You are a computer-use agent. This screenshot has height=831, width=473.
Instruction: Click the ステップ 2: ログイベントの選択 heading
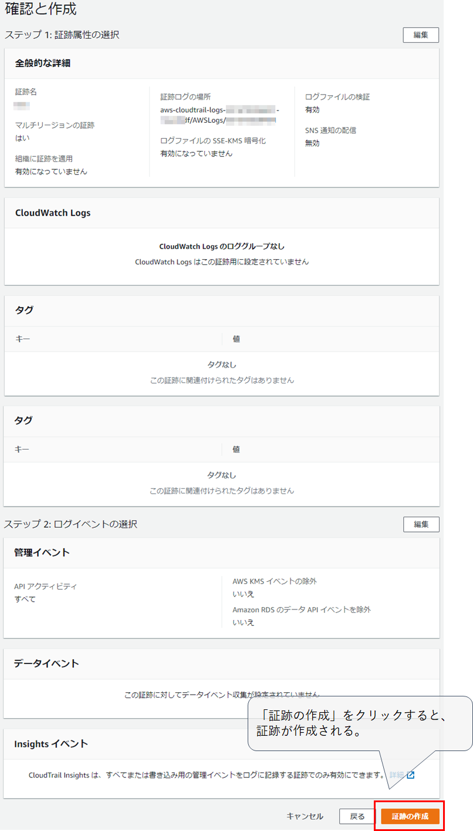tap(71, 524)
